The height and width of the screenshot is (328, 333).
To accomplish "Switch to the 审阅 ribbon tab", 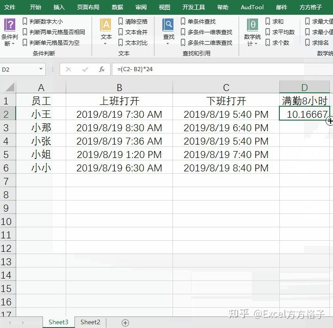I will (x=141, y=7).
